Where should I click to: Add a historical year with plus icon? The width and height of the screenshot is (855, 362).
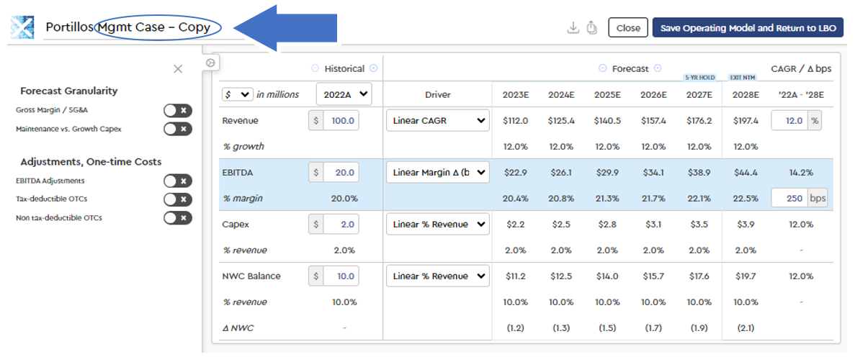374,68
